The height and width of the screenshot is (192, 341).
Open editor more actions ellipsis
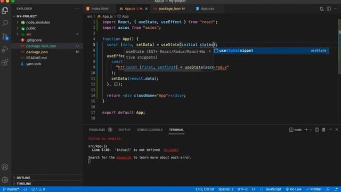coord(336,9)
